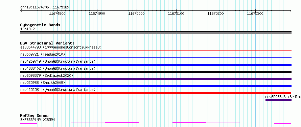This screenshot has height=127, width=301.
Task: Click the RefSeq Genes track heading
Action: (x=34, y=116)
